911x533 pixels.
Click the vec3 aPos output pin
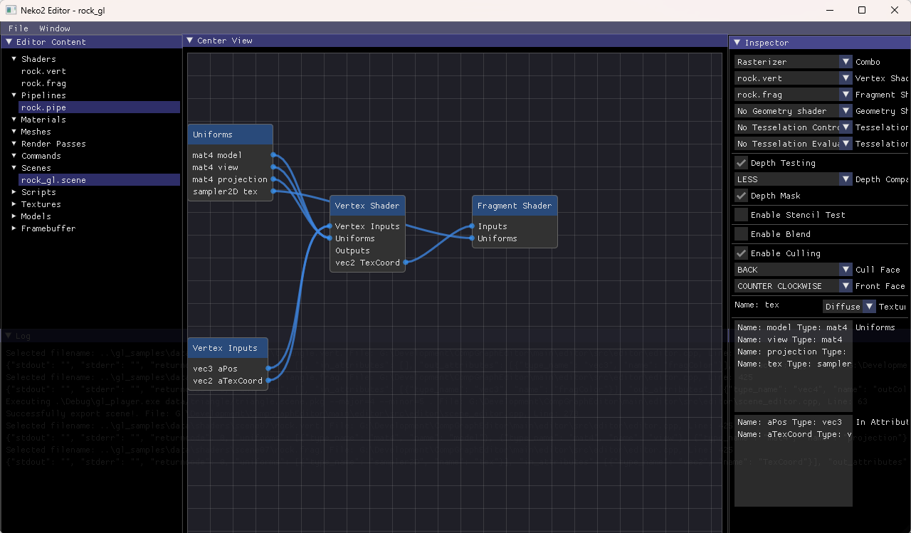268,369
